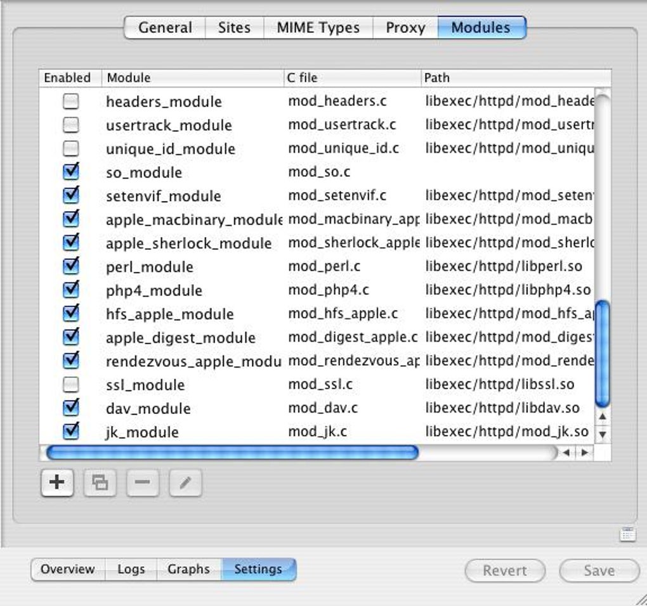Enable the unique_id_module checkbox
Screen dimensions: 647x606
tap(70, 148)
